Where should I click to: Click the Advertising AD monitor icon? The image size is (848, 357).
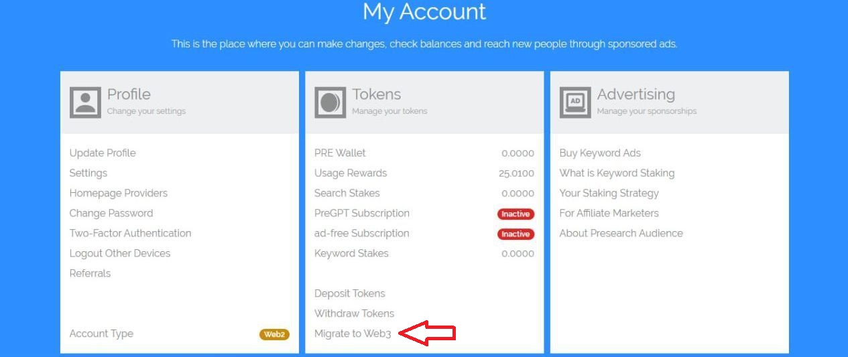575,102
